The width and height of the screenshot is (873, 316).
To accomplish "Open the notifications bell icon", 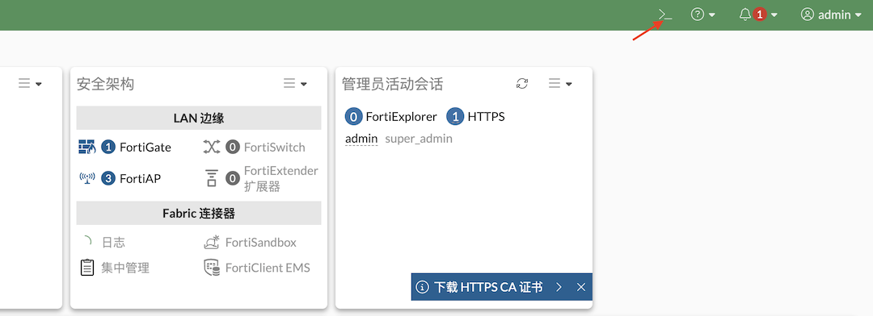I will click(x=745, y=15).
